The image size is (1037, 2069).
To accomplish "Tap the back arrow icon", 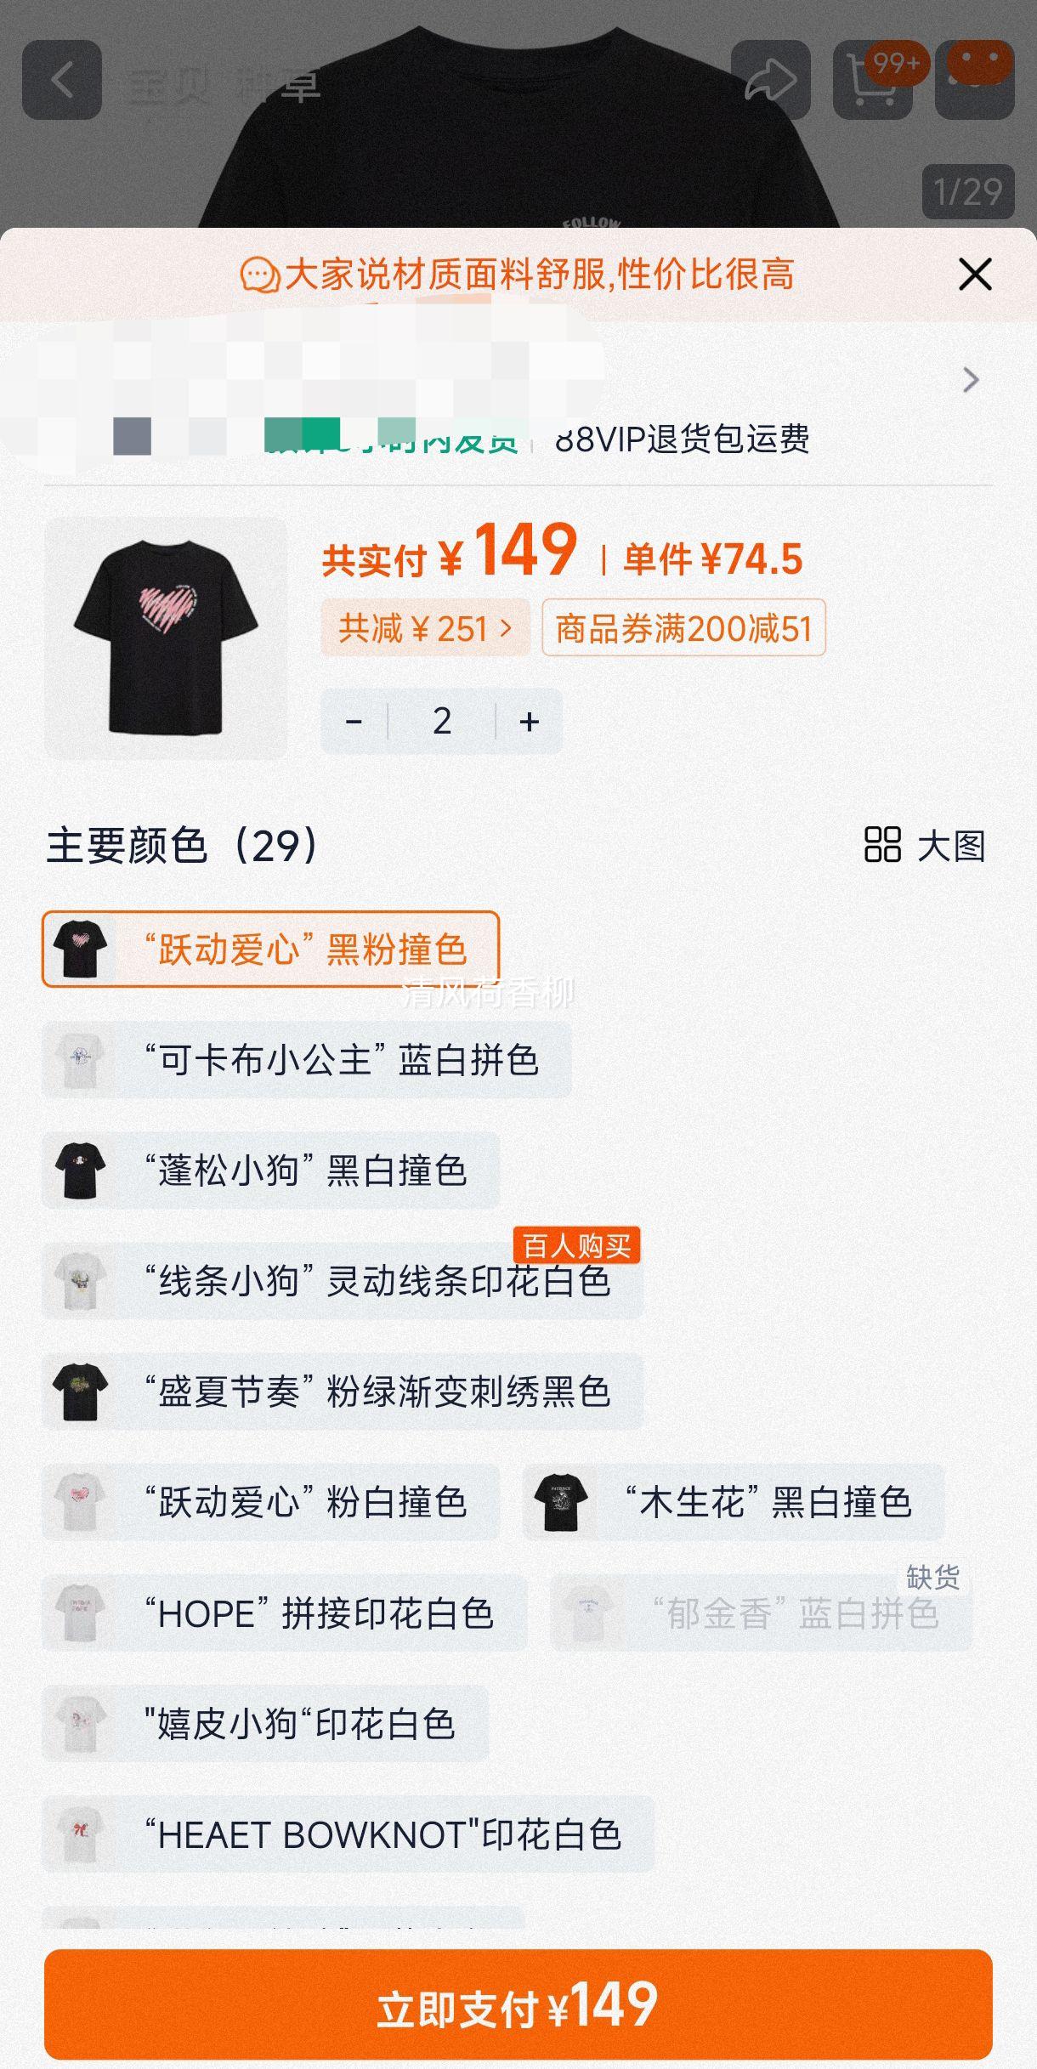I will [61, 80].
